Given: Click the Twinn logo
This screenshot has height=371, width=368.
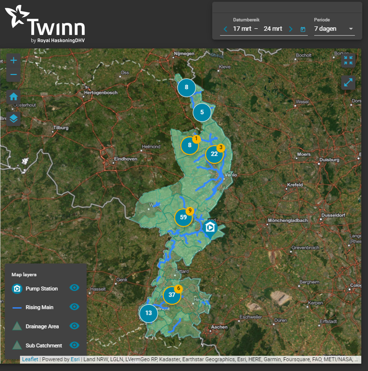Looking at the screenshot, I should (x=45, y=24).
